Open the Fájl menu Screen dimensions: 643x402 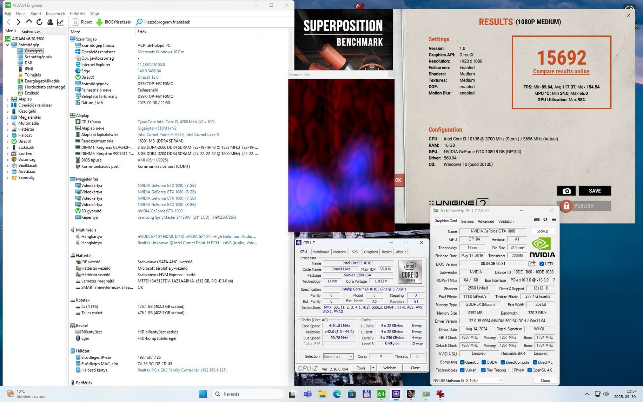pyautogui.click(x=8, y=14)
